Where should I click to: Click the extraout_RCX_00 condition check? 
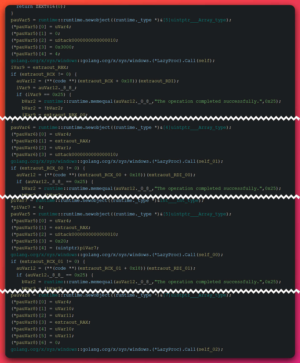coord(50,168)
